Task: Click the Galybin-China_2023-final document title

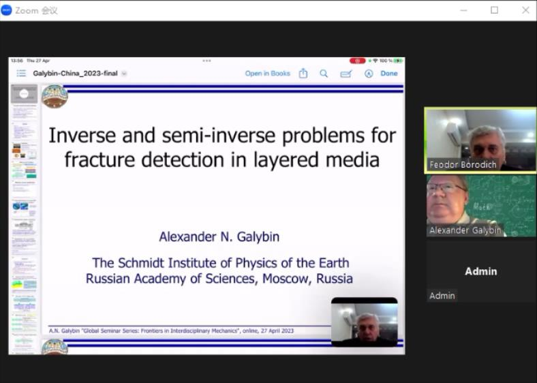Action: (x=75, y=74)
